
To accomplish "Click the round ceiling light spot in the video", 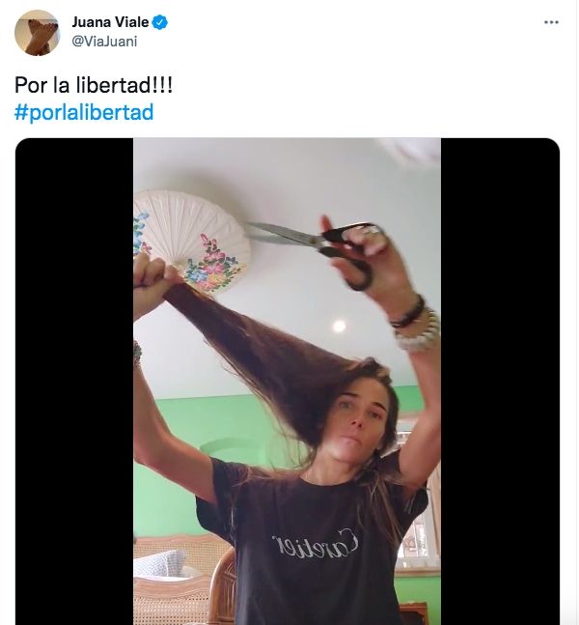I will point(339,327).
